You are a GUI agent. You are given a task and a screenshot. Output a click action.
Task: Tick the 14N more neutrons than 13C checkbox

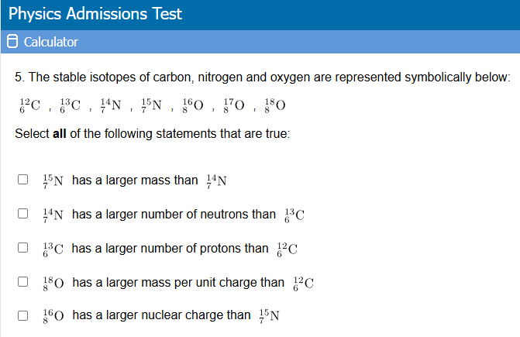pos(23,213)
